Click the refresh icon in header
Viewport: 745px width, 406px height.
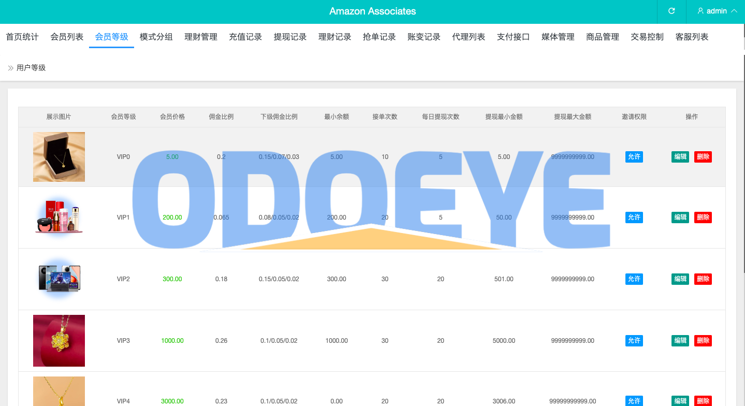click(671, 11)
